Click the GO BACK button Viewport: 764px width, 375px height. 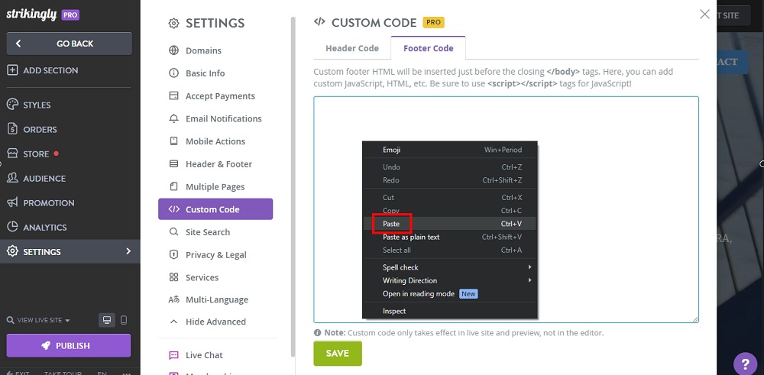[x=70, y=44]
